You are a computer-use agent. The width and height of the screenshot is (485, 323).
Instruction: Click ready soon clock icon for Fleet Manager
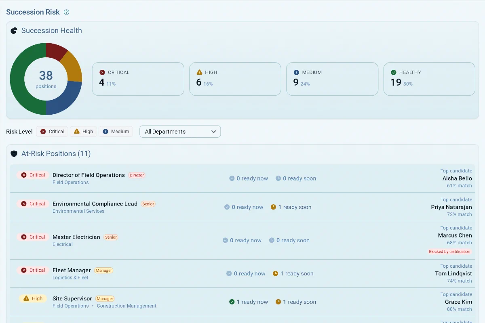[x=275, y=274]
